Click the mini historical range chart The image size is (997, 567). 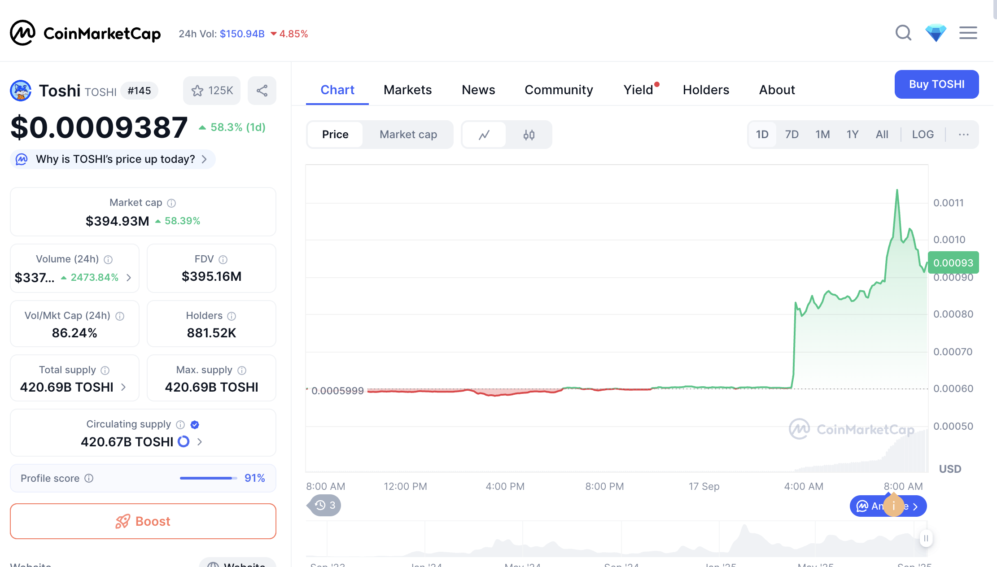616,539
